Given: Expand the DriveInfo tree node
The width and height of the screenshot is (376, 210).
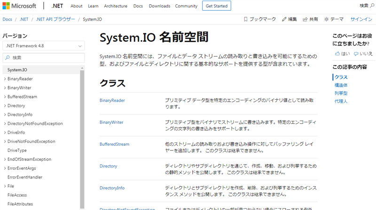Looking at the screenshot, I should click(x=5, y=132).
